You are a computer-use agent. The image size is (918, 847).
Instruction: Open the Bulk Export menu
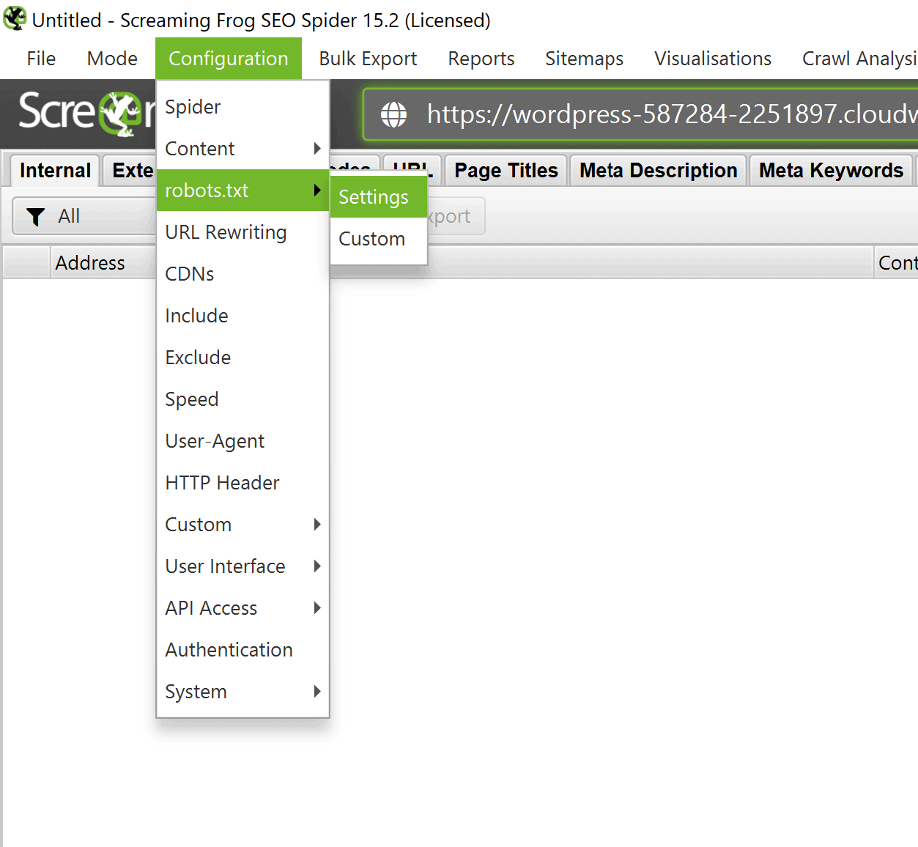(368, 59)
